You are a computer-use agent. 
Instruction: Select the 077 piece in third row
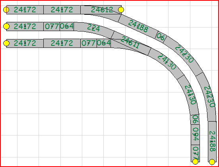pyautogui.click(x=89, y=43)
